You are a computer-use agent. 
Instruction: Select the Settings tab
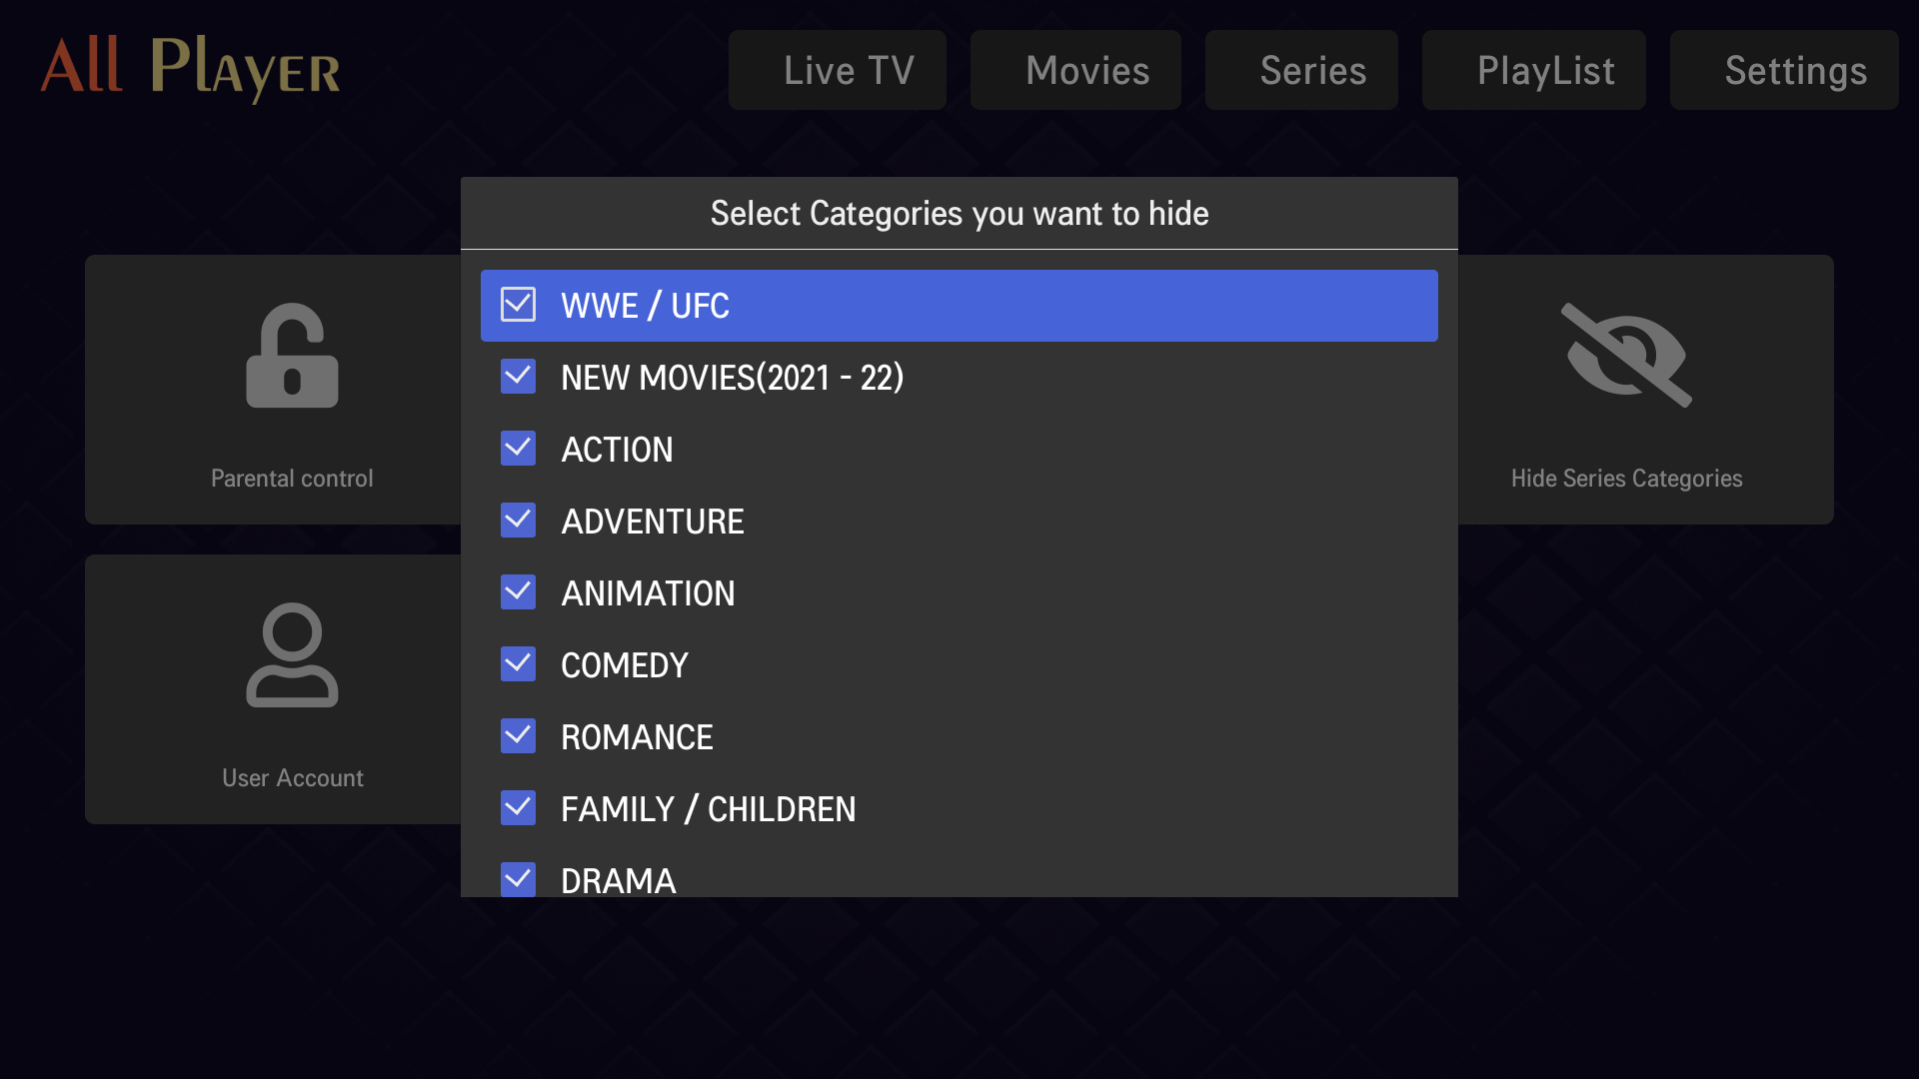1784,70
